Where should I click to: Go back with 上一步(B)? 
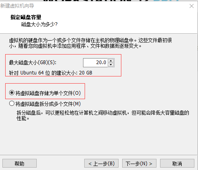[101, 163]
